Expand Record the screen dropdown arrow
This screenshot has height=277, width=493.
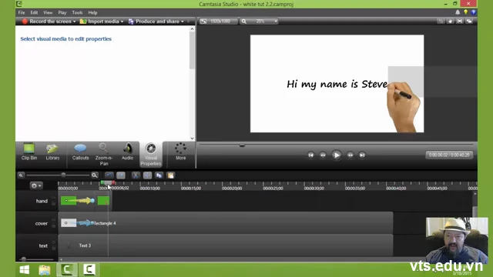75,22
